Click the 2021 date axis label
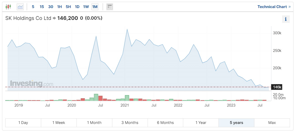This screenshot has height=133, width=295. (125, 105)
